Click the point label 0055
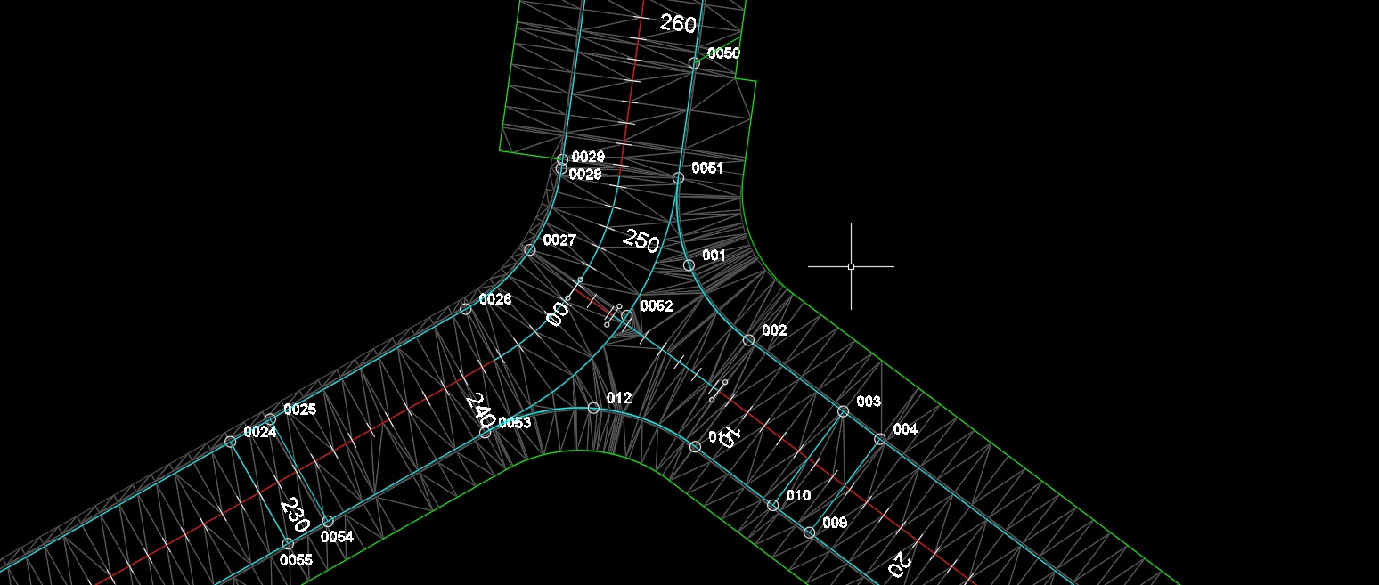The width and height of the screenshot is (1379, 585). (x=296, y=560)
